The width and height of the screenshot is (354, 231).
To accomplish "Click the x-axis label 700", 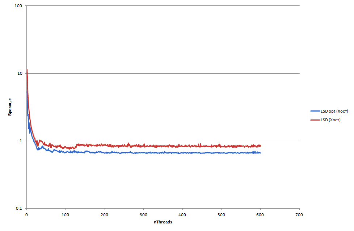I will pyautogui.click(x=299, y=215).
